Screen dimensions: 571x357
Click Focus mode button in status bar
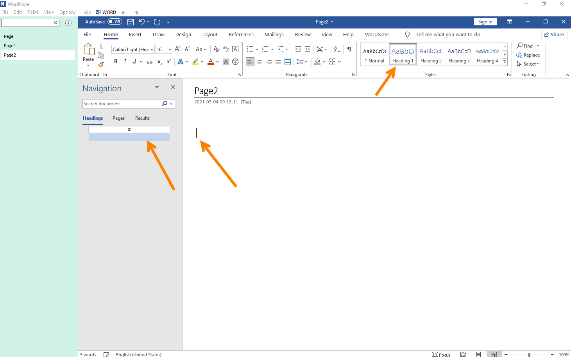click(441, 354)
